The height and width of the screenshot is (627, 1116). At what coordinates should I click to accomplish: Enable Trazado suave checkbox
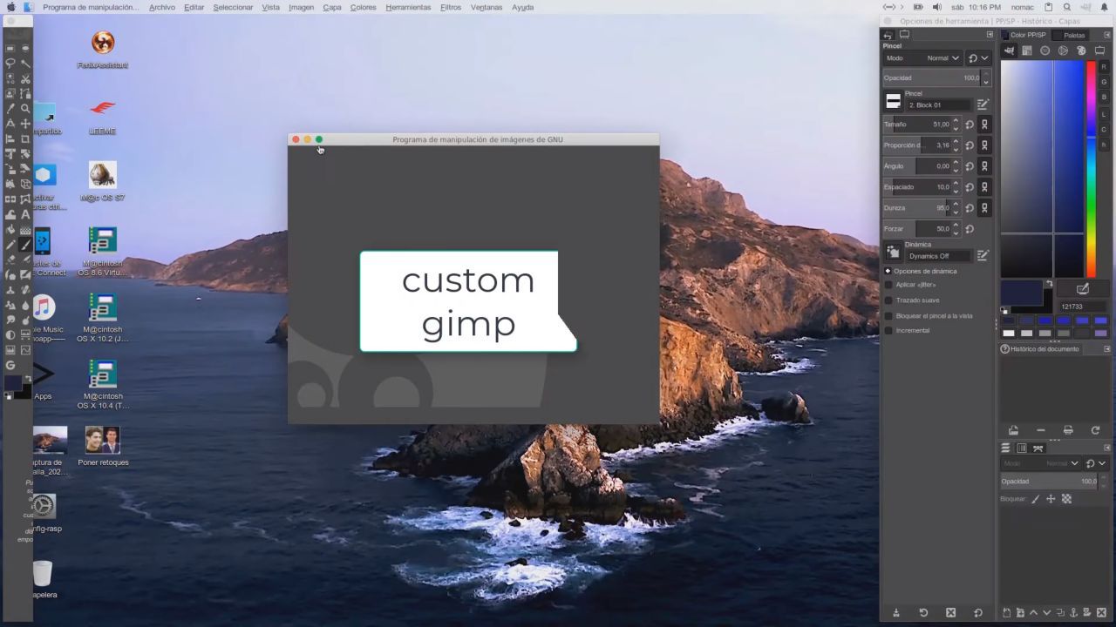coord(888,300)
